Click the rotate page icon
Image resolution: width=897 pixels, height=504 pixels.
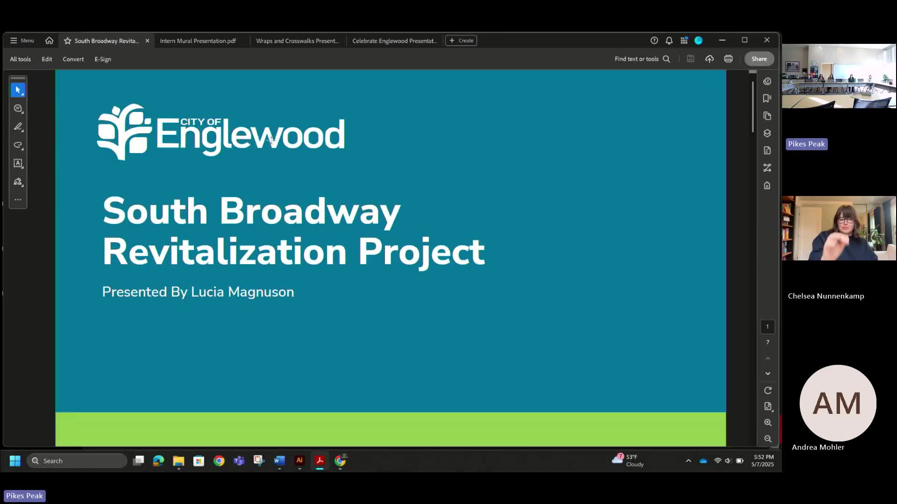coord(768,390)
